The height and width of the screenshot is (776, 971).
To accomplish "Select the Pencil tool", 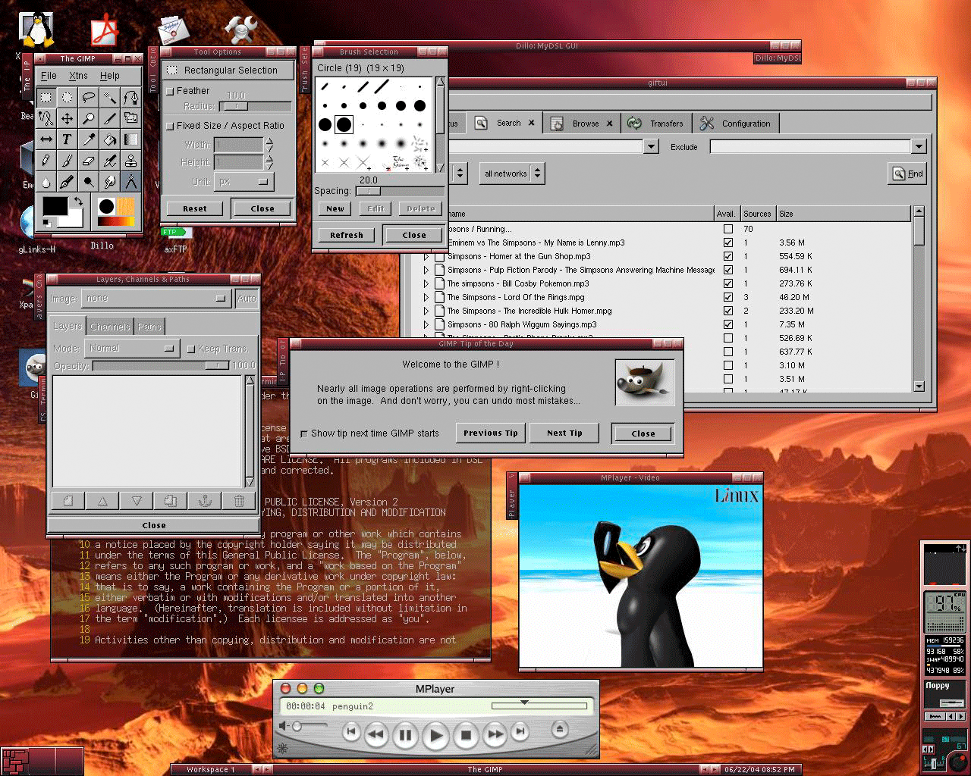I will [x=46, y=161].
